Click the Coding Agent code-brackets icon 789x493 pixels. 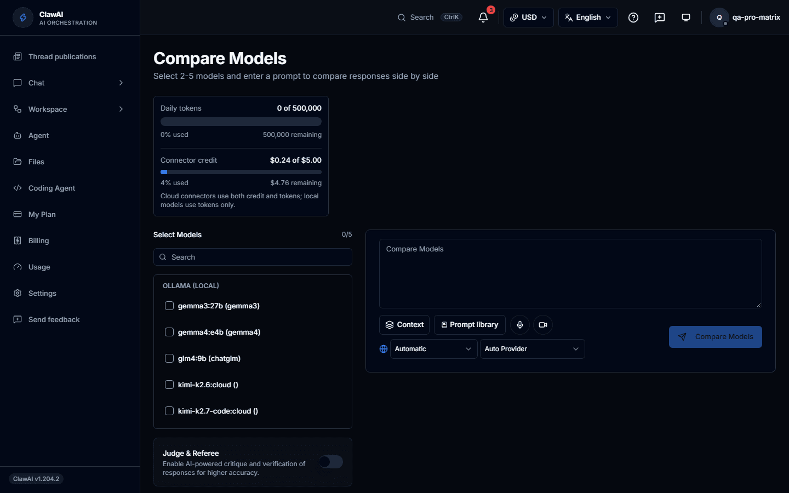(x=18, y=188)
